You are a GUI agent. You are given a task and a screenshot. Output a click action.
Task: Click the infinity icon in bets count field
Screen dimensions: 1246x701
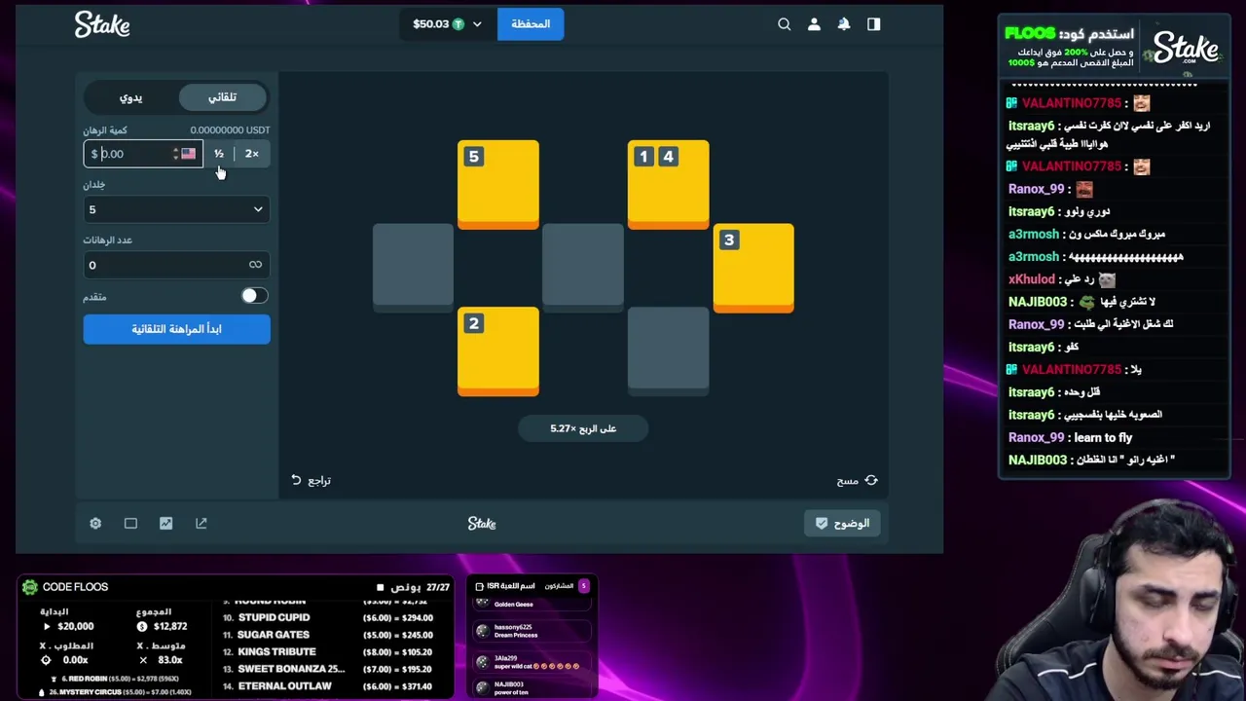coord(255,265)
